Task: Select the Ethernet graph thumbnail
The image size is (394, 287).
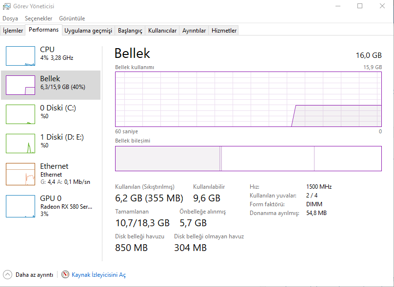Action: point(20,174)
